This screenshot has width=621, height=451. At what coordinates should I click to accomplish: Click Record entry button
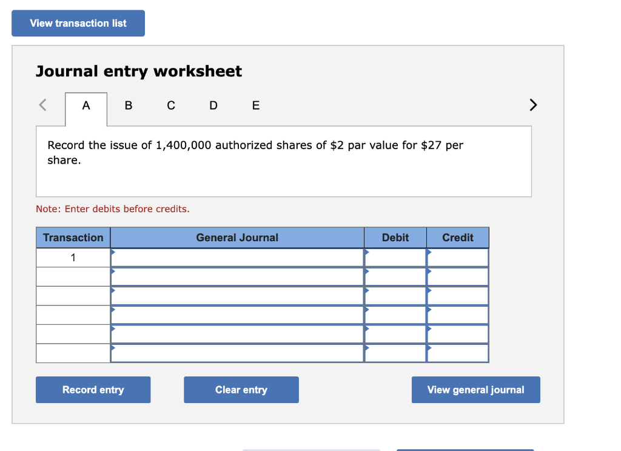click(x=93, y=390)
